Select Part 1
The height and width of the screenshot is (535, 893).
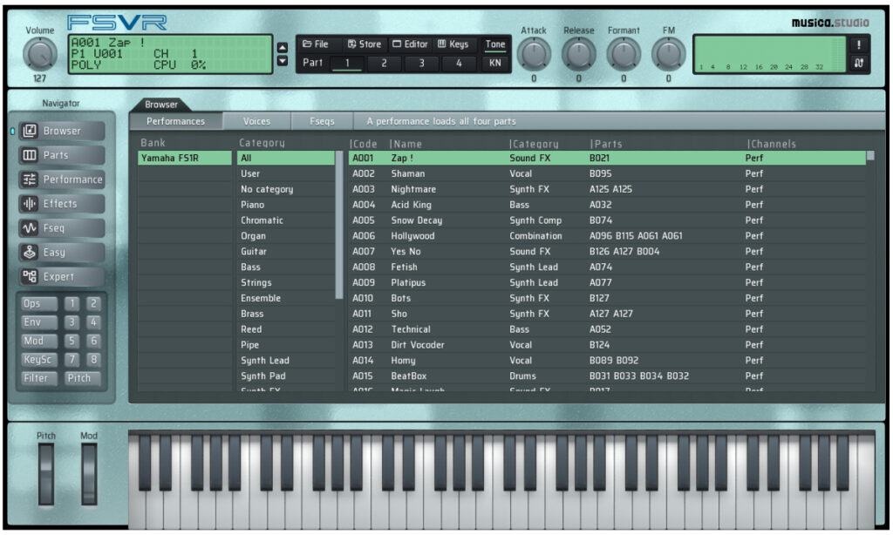point(347,64)
